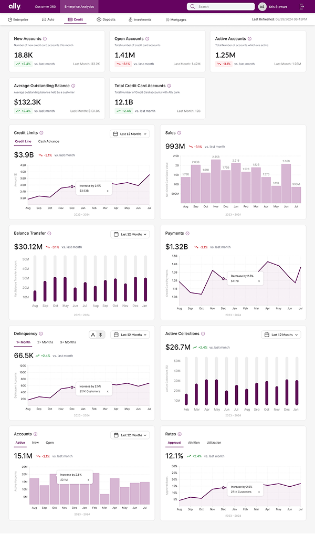This screenshot has height=534, width=315.
Task: Select Attrition tab in Rates
Action: pos(194,443)
